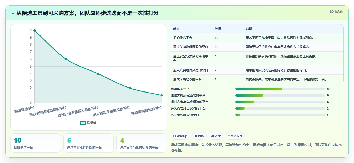Click the chart data point at value 2
This screenshot has width=354, height=163.
tap(130, 88)
